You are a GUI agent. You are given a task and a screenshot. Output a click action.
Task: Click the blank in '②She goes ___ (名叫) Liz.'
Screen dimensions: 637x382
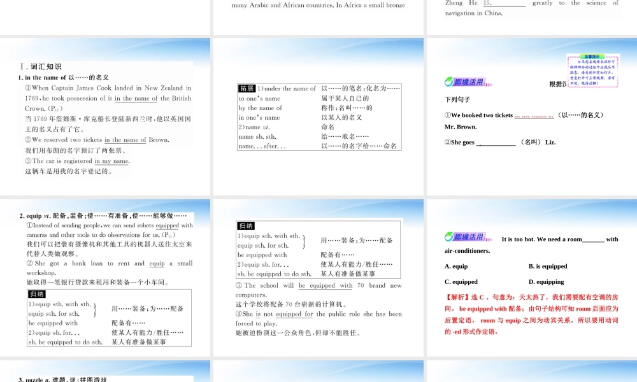click(496, 143)
